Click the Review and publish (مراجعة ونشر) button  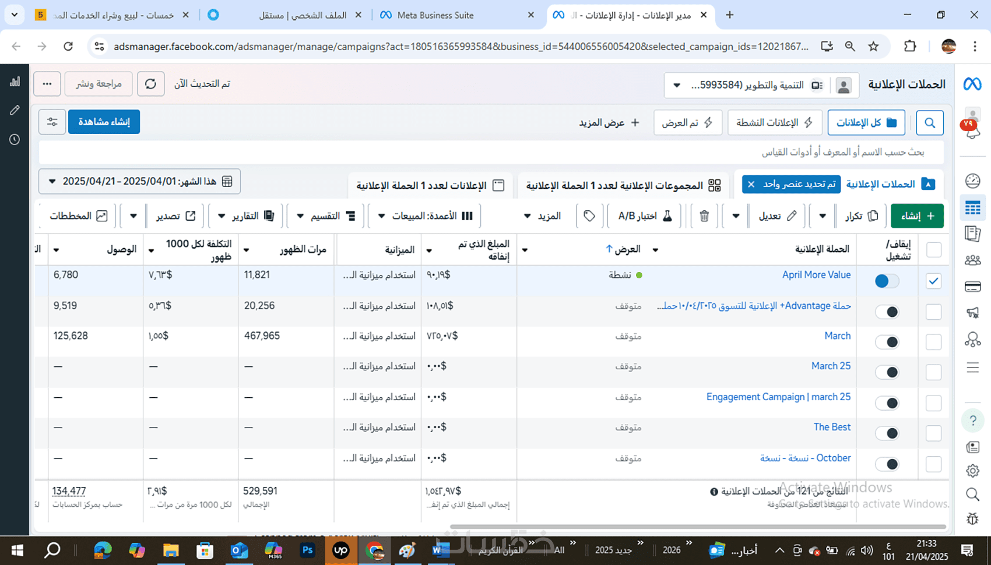[x=99, y=84]
